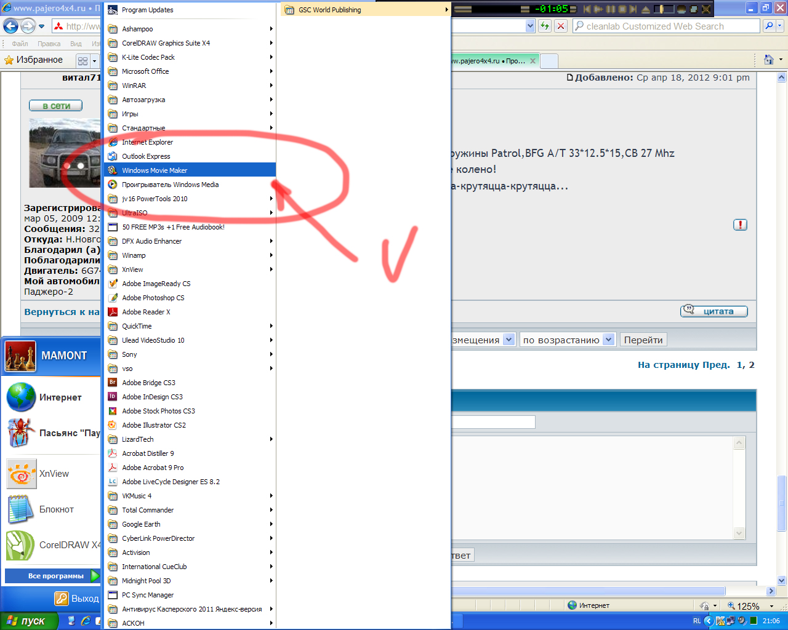The image size is (788, 630).
Task: Refresh the page with the green arrows icon
Action: (544, 26)
